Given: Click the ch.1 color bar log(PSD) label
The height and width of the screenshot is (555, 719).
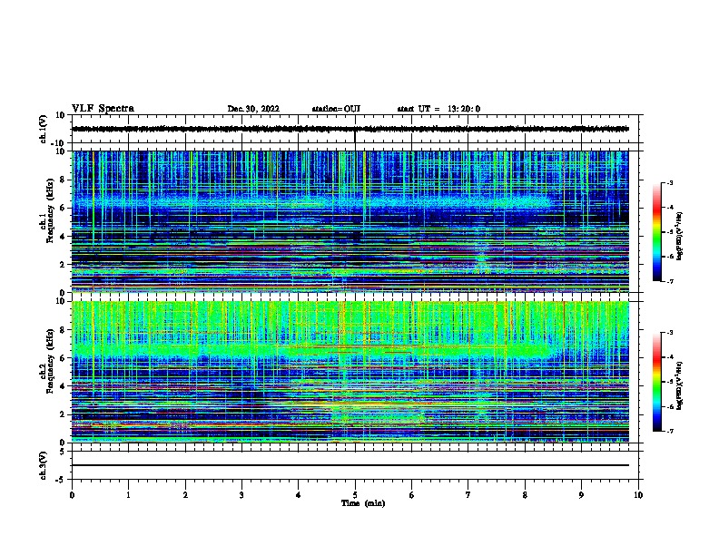Looking at the screenshot, I should pyautogui.click(x=680, y=237).
